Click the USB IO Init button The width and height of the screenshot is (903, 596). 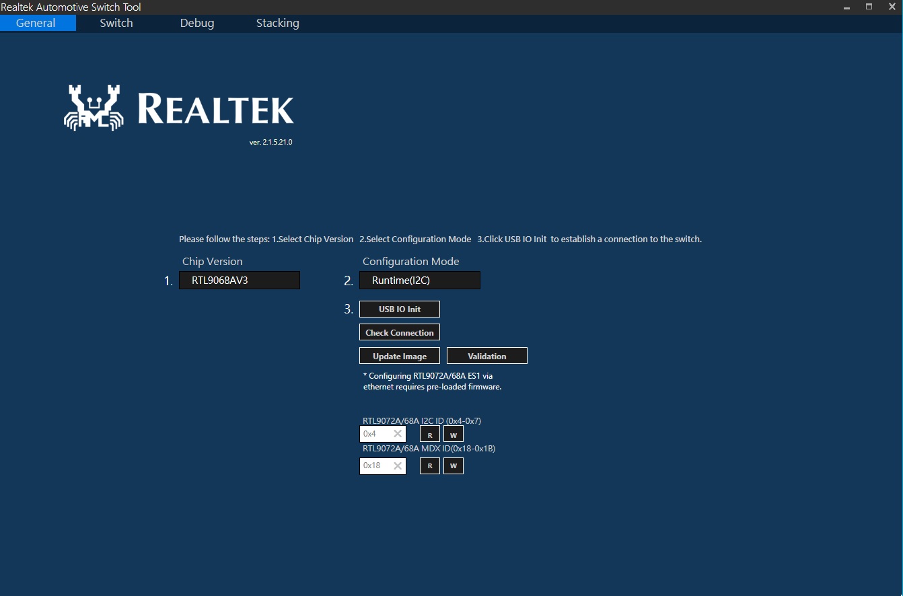click(400, 309)
